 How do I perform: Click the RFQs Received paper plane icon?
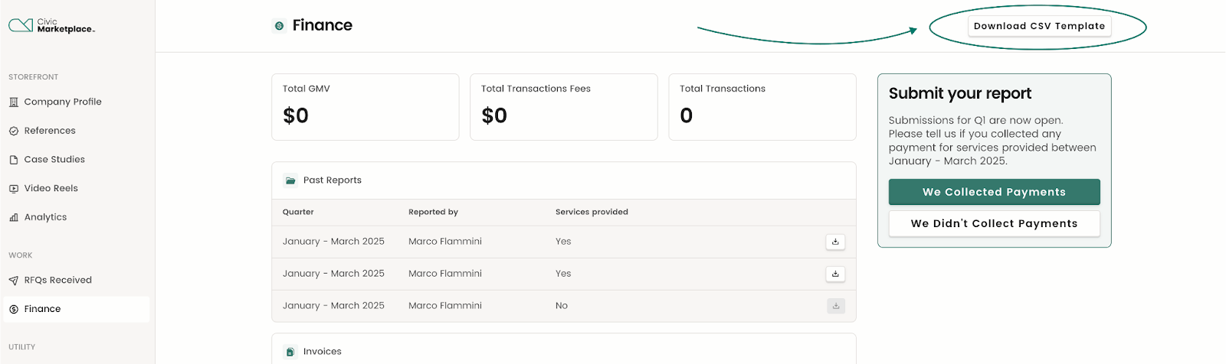click(x=14, y=281)
